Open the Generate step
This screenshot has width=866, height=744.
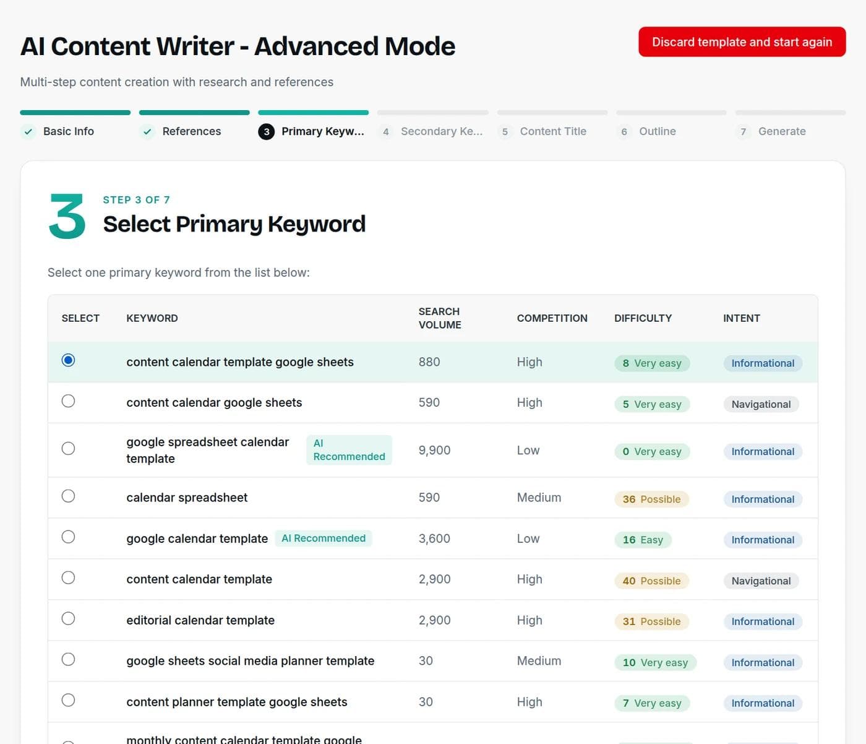(782, 131)
